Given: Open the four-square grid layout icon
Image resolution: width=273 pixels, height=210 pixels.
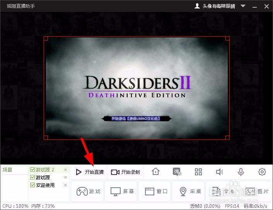Looking at the screenshot, I should pos(198,172).
